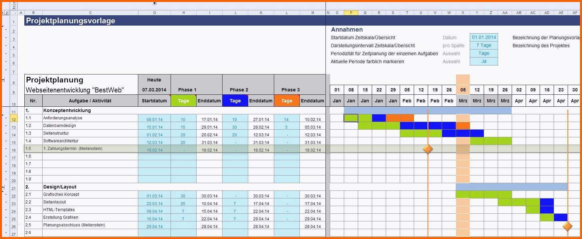Select 'Anforderungsanalyse' task cell
The height and width of the screenshot is (239, 582).
(x=90, y=118)
